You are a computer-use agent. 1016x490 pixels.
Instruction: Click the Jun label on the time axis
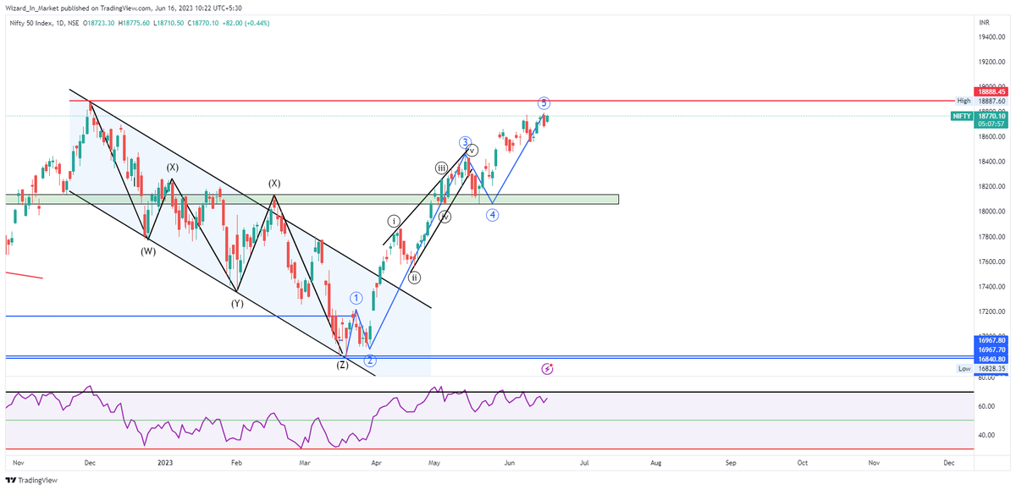(510, 463)
